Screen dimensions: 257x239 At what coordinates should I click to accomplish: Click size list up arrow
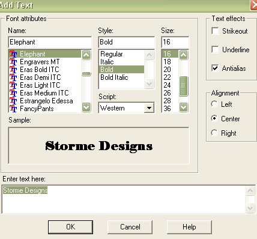click(x=184, y=55)
